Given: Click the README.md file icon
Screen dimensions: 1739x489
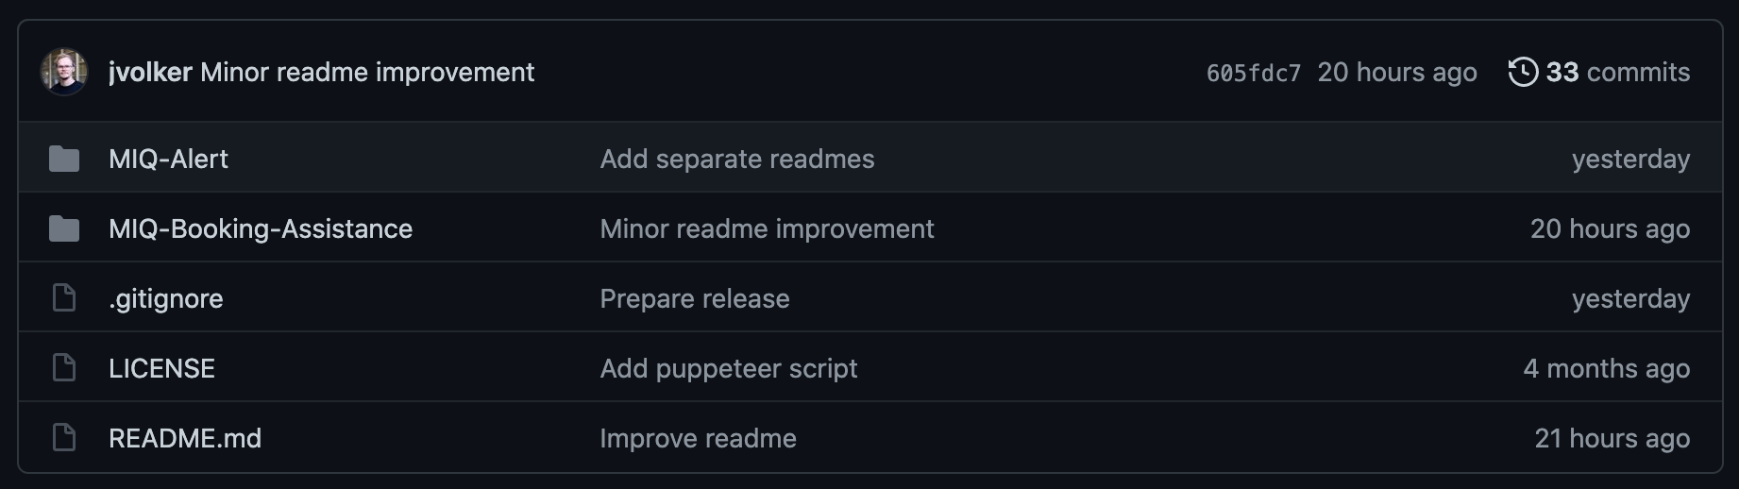Looking at the screenshot, I should click(64, 438).
